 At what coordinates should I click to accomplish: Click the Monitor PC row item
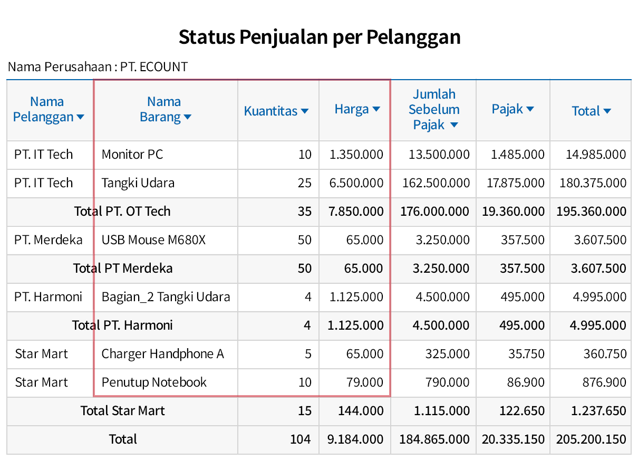point(132,155)
